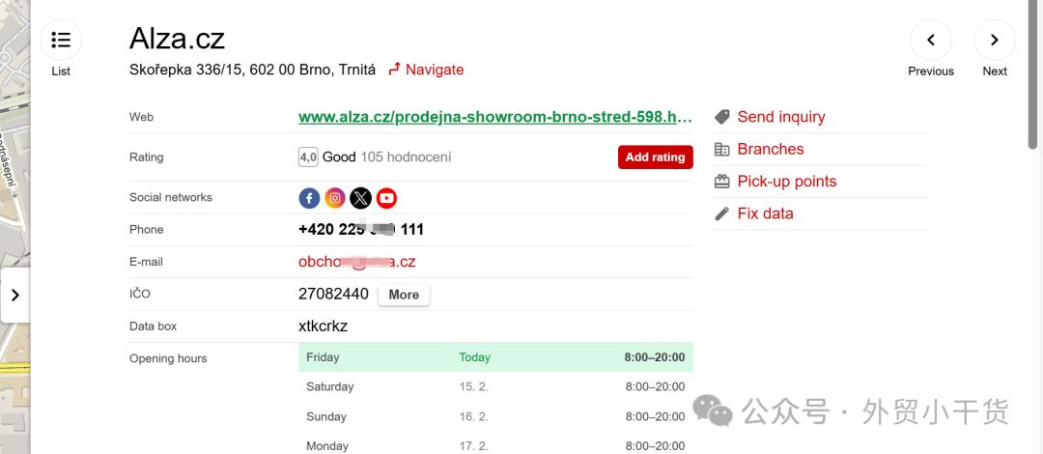
Task: Click the address Skořepka 336/15 text
Action: (252, 70)
